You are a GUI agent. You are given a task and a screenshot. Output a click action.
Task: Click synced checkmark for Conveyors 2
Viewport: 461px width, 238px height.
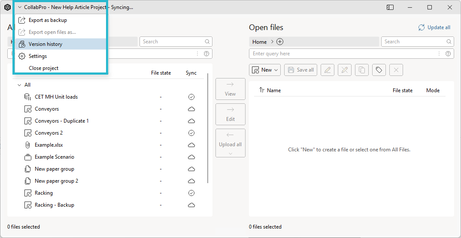[191, 133]
